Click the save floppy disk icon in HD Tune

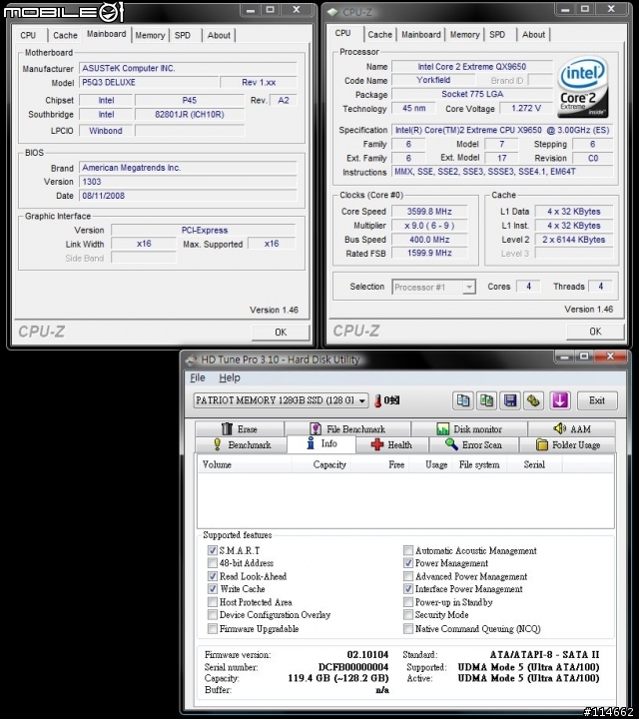click(510, 400)
